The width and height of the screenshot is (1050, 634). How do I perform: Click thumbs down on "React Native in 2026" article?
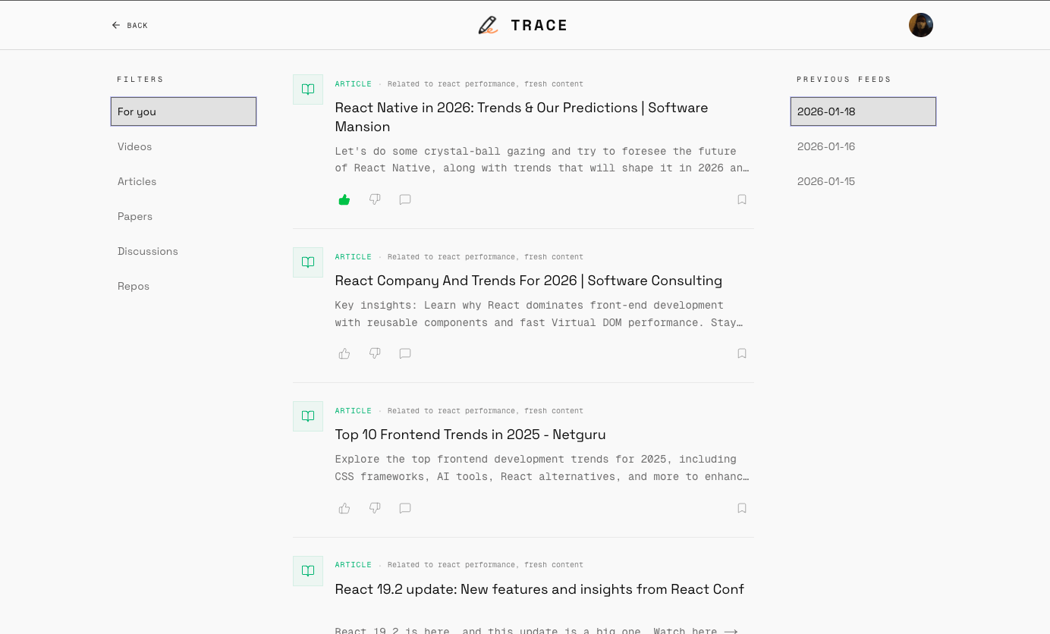pyautogui.click(x=374, y=199)
